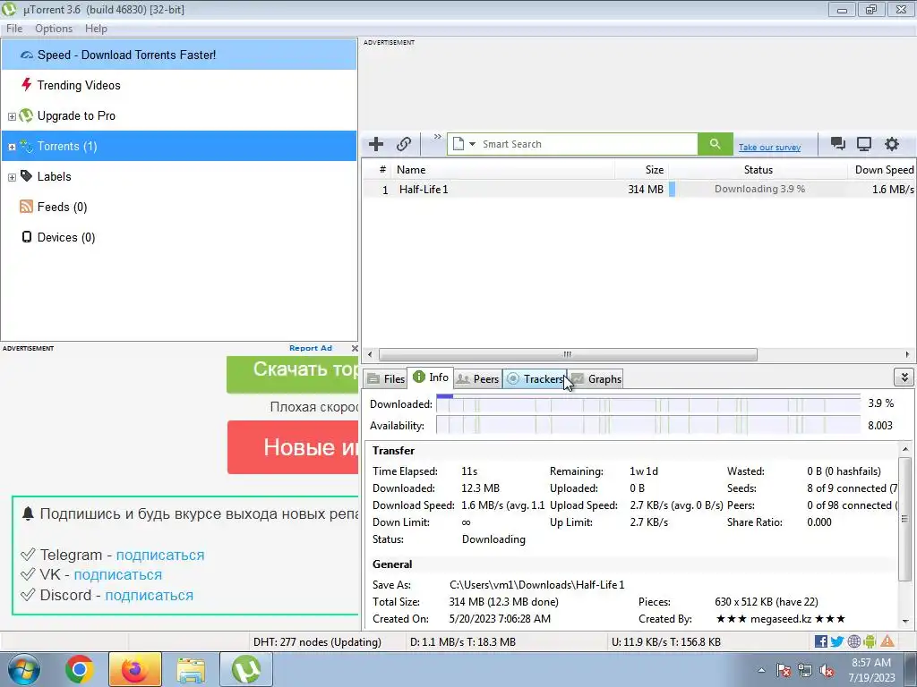Image resolution: width=917 pixels, height=687 pixels.
Task: Open the Help menu
Action: point(96,29)
